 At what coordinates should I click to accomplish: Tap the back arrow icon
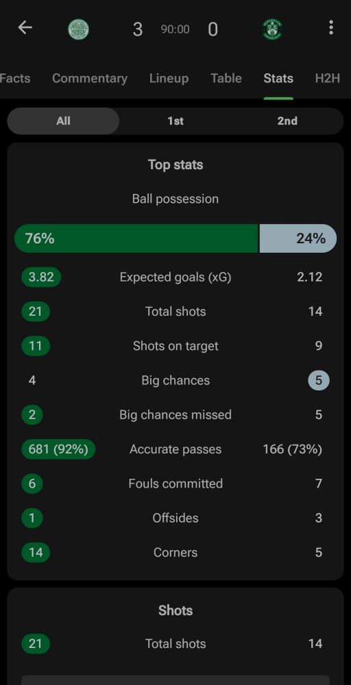point(25,27)
